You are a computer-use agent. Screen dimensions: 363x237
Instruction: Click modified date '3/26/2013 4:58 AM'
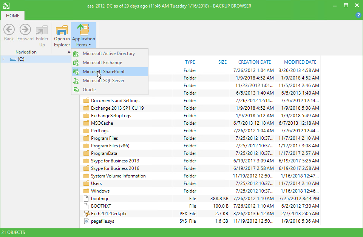299,70
